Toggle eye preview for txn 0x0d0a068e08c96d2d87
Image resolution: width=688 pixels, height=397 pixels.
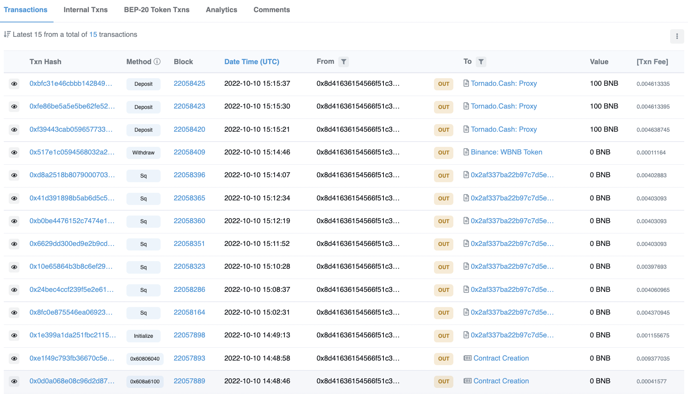(14, 381)
